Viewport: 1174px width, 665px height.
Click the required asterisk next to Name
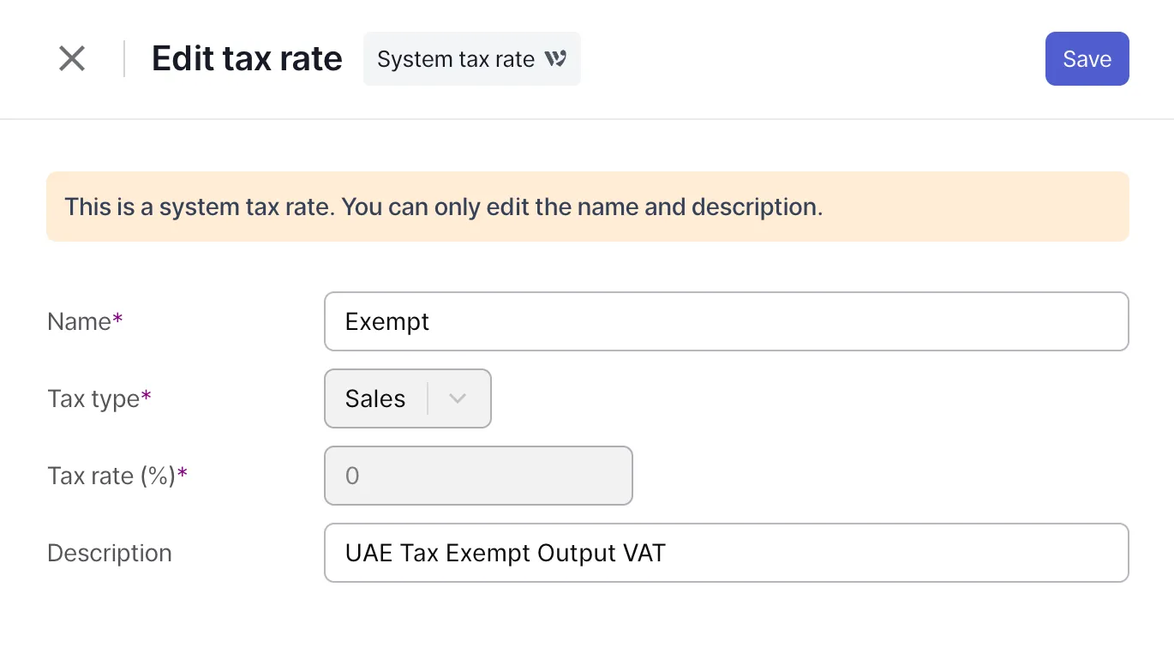(118, 319)
